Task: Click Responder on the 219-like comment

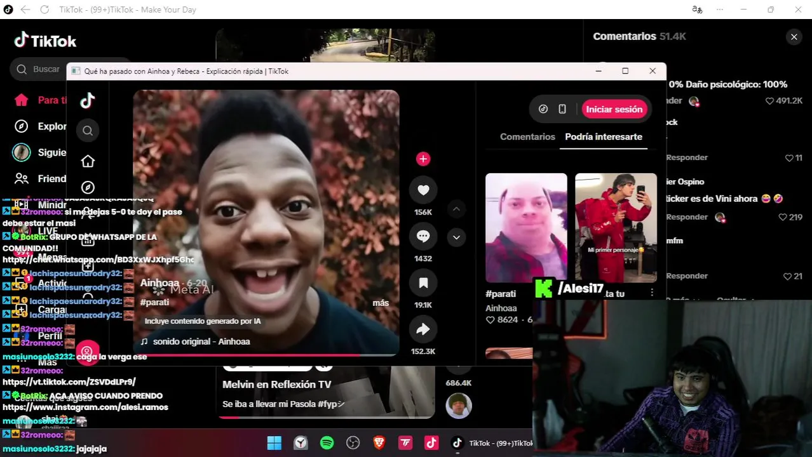Action: (687, 216)
